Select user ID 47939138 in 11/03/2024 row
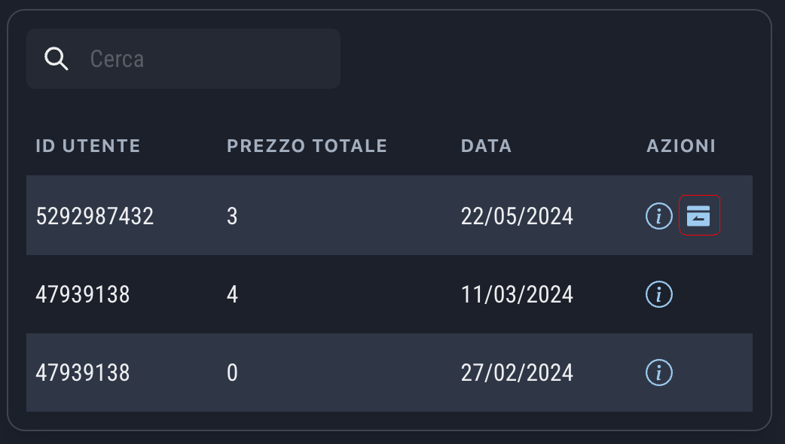785x444 pixels. point(83,294)
